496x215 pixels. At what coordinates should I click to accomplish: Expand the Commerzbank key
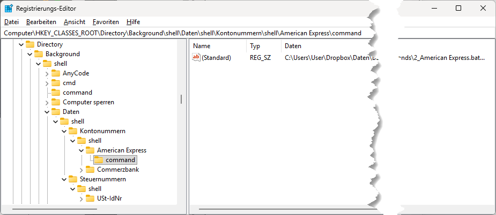[x=82, y=170]
